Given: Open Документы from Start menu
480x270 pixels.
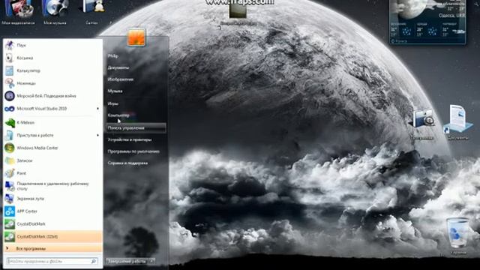Looking at the screenshot, I should (118, 67).
